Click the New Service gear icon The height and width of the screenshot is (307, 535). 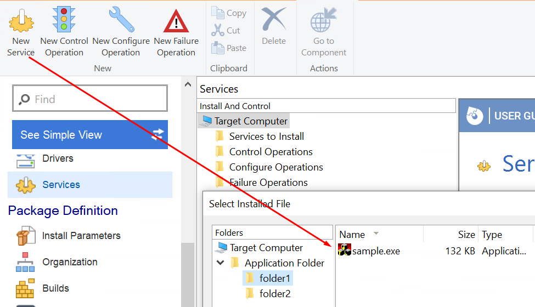[x=21, y=20]
